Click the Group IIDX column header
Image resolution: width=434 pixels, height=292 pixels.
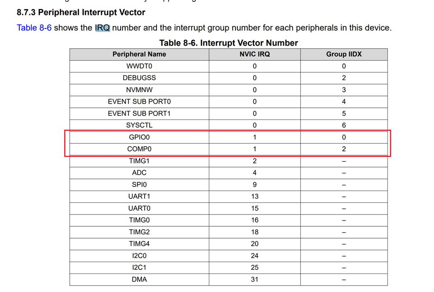(x=344, y=54)
